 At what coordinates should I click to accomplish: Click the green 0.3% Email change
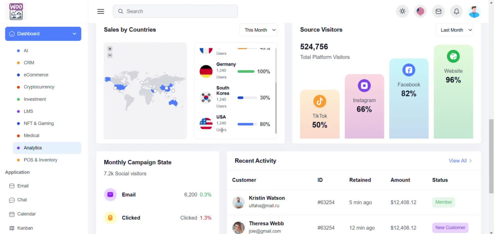pos(206,195)
